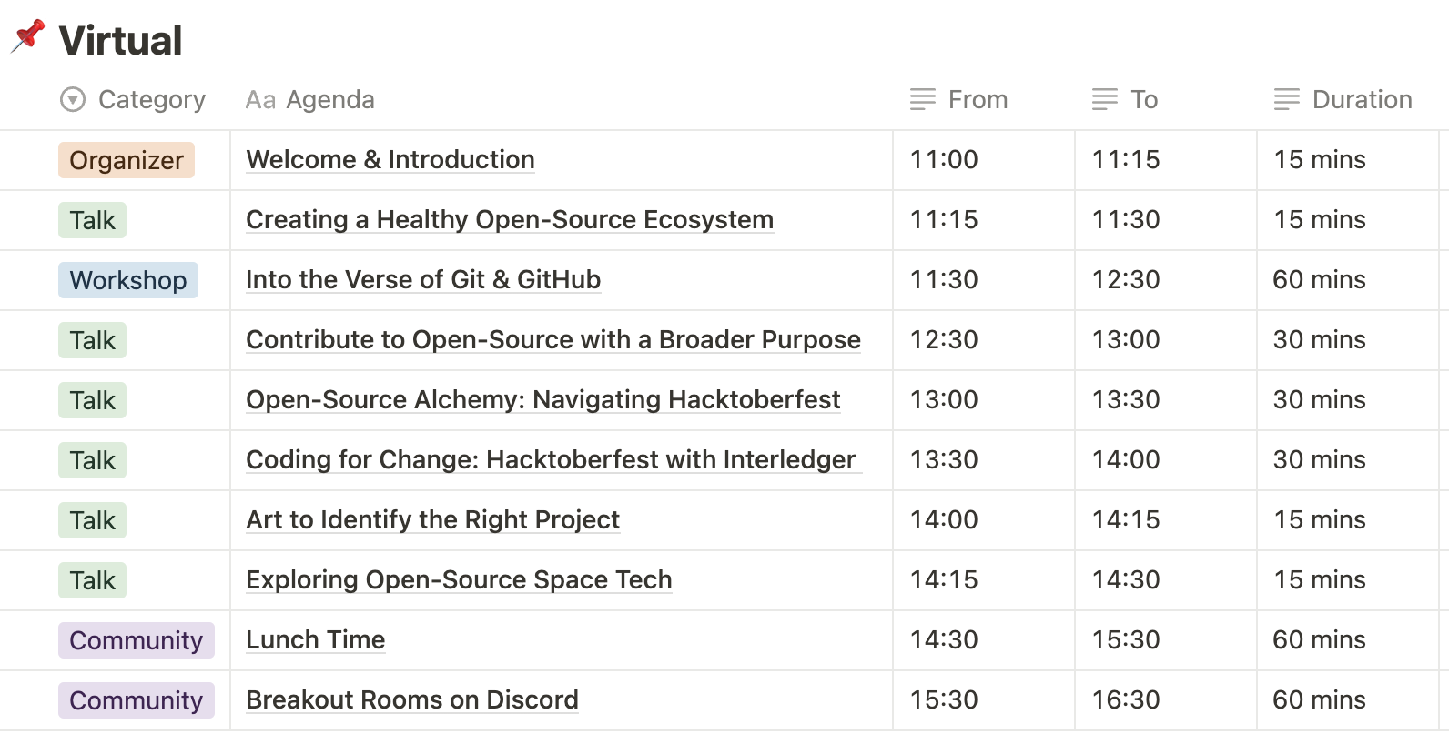Open Breakout Rooms on Discord entry
1449x744 pixels.
pyautogui.click(x=412, y=699)
